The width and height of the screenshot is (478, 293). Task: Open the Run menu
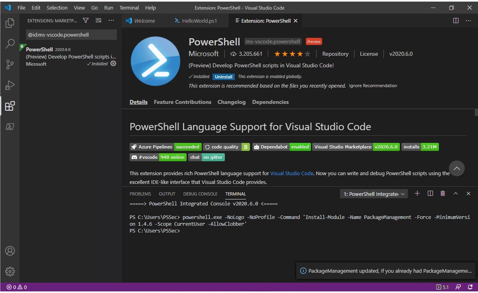108,7
